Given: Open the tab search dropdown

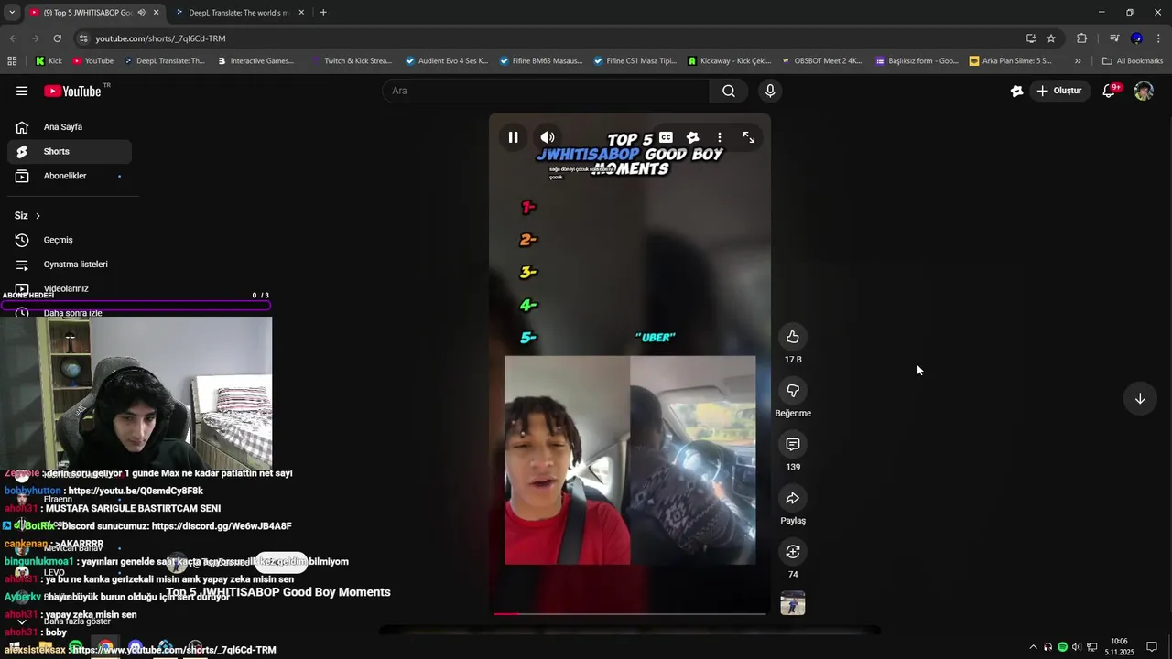Looking at the screenshot, I should pyautogui.click(x=12, y=13).
